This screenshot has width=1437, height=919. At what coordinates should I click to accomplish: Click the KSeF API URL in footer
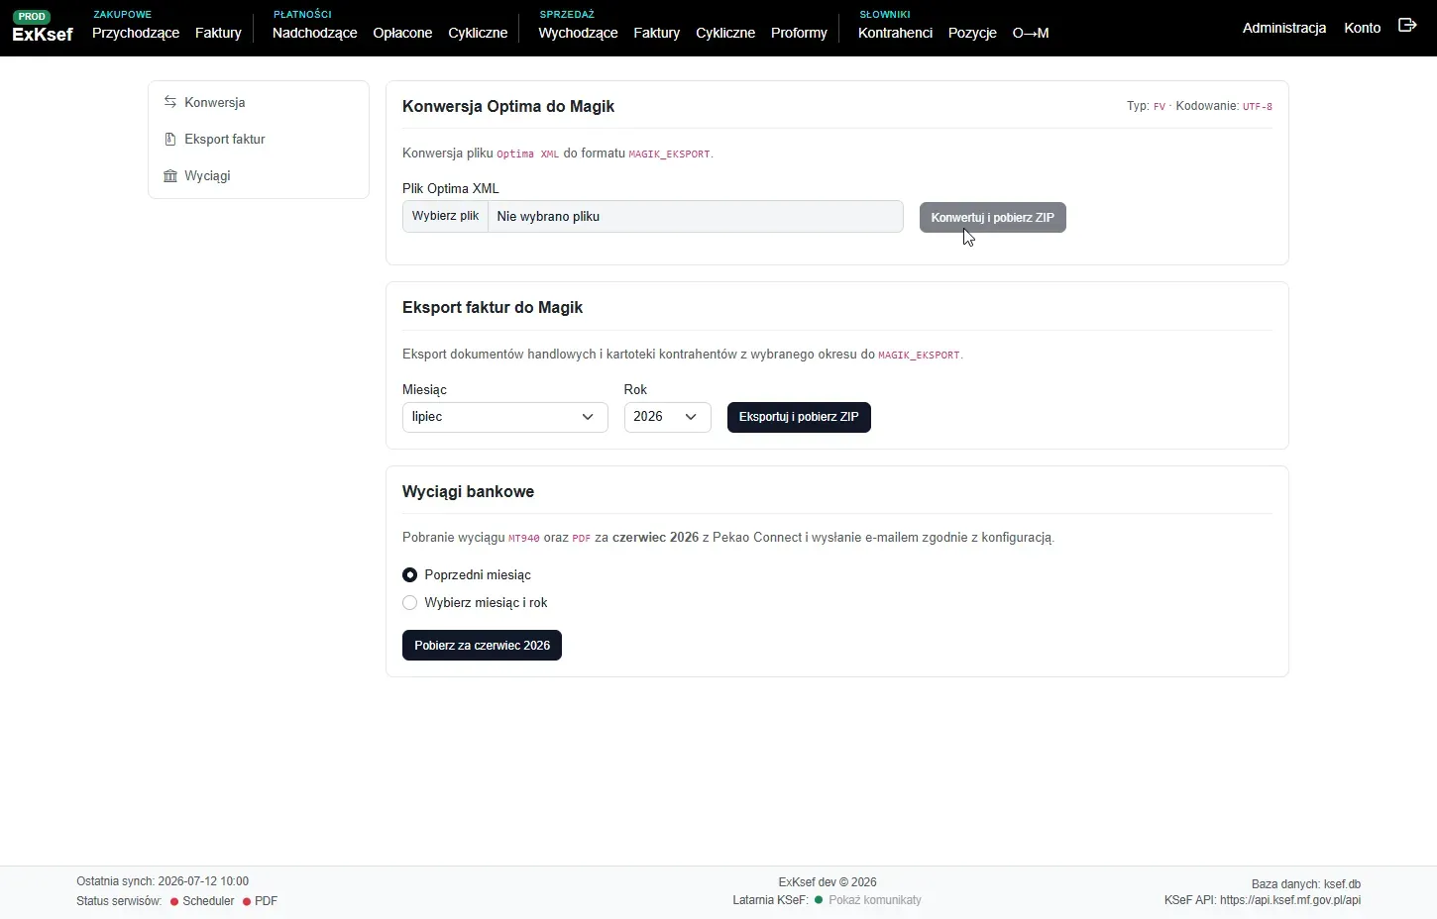point(1290,900)
